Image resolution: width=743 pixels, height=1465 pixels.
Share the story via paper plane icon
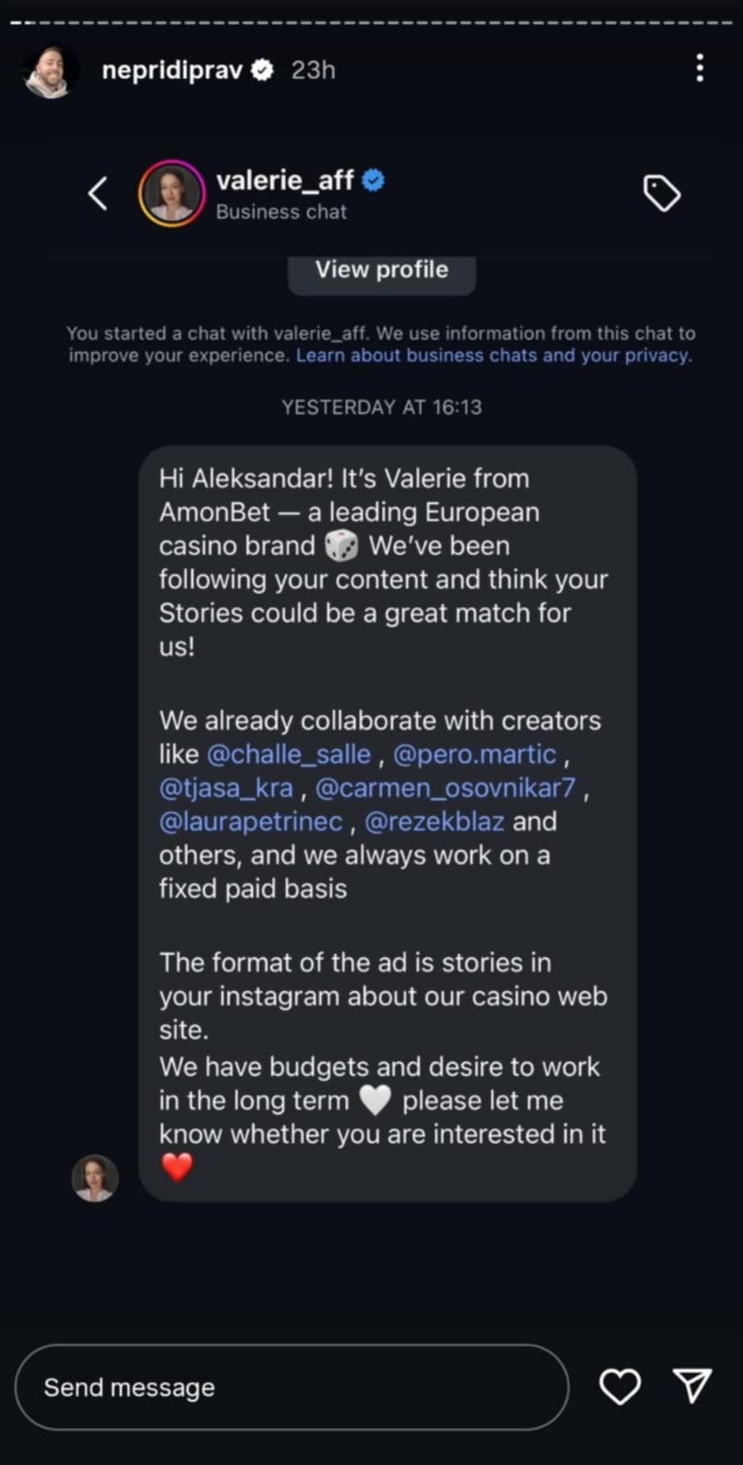(x=692, y=1386)
